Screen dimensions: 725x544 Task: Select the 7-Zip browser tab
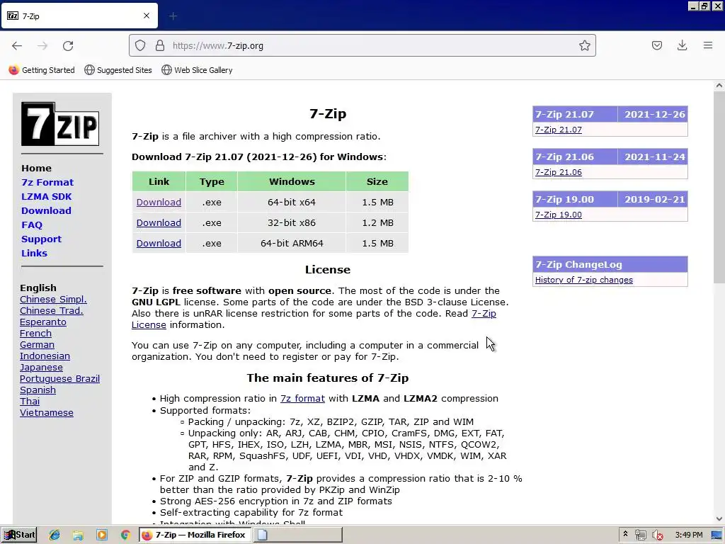(x=79, y=16)
